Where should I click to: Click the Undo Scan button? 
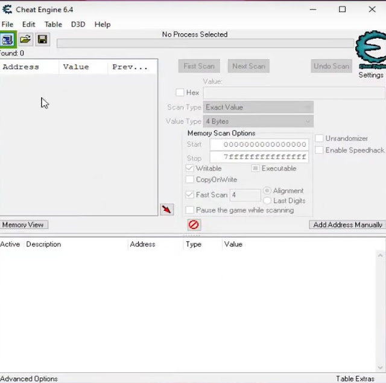coord(331,66)
